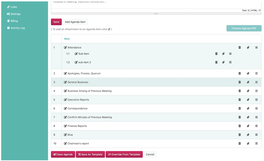This screenshot has width=264, height=161.
Task: Delete sub item 2
Action: click(x=216, y=62)
